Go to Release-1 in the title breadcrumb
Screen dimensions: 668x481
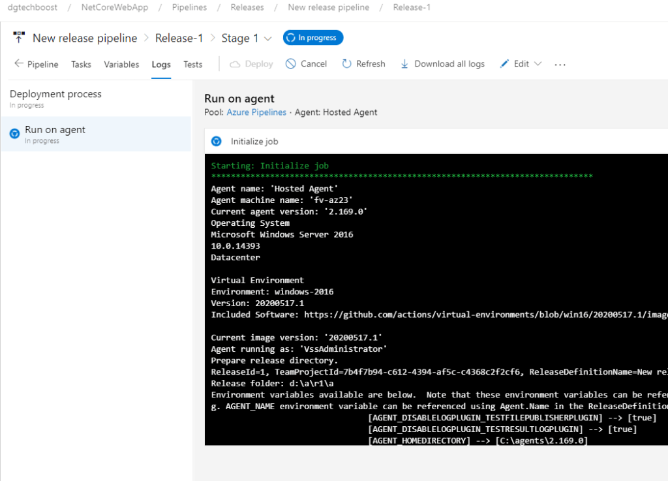pos(179,38)
